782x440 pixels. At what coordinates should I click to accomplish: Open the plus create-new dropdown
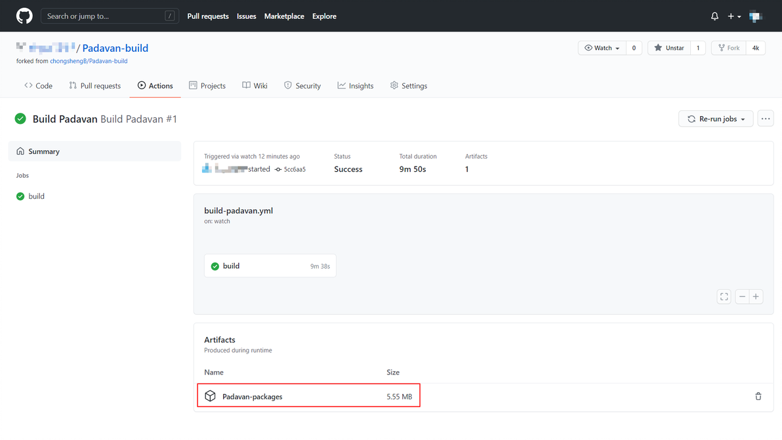734,16
